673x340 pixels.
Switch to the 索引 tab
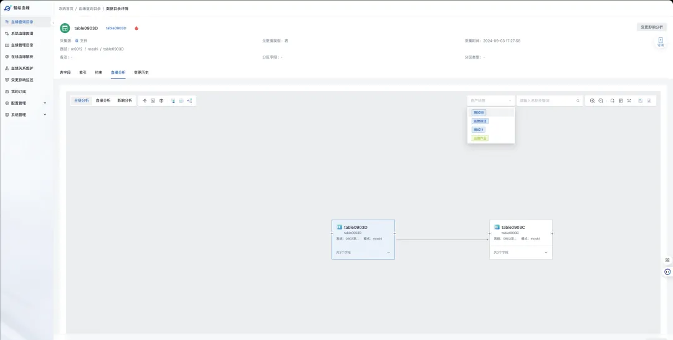pyautogui.click(x=83, y=72)
